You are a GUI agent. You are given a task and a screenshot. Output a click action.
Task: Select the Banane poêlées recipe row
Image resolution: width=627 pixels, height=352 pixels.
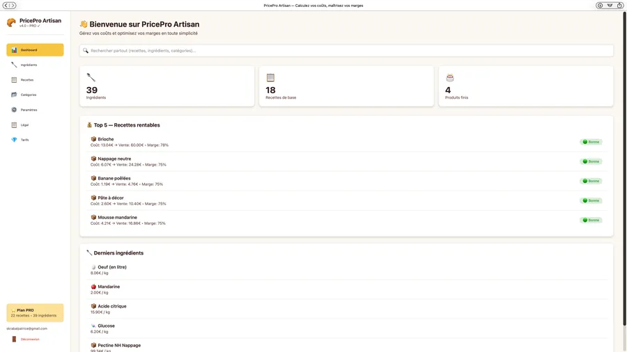(346, 181)
